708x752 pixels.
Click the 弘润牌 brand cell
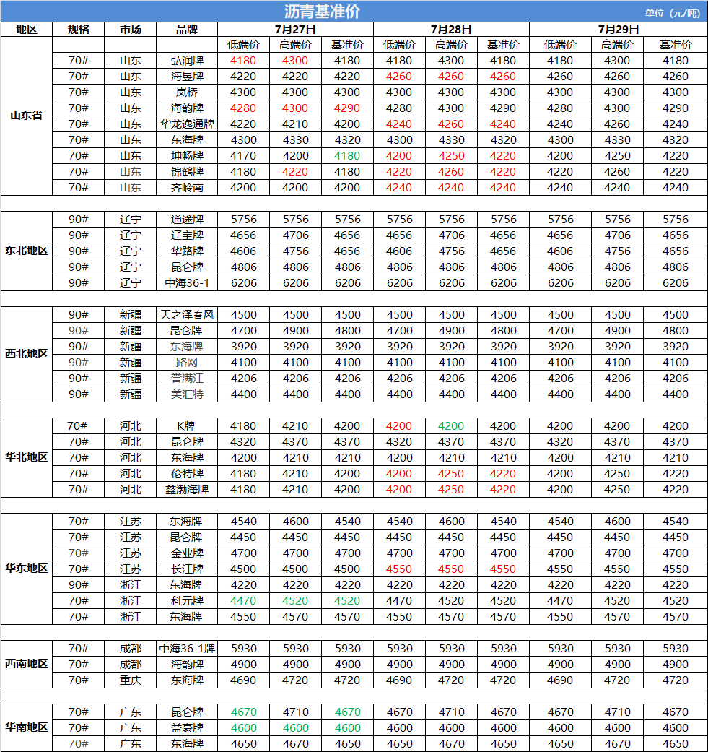(x=187, y=61)
